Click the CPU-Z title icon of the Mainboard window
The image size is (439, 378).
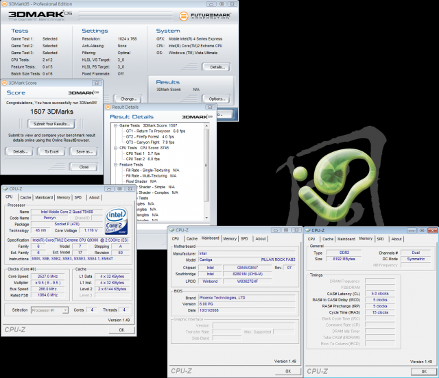[x=171, y=230]
